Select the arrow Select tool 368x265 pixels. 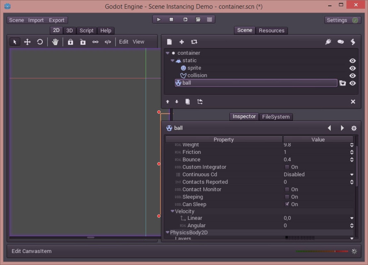point(15,42)
